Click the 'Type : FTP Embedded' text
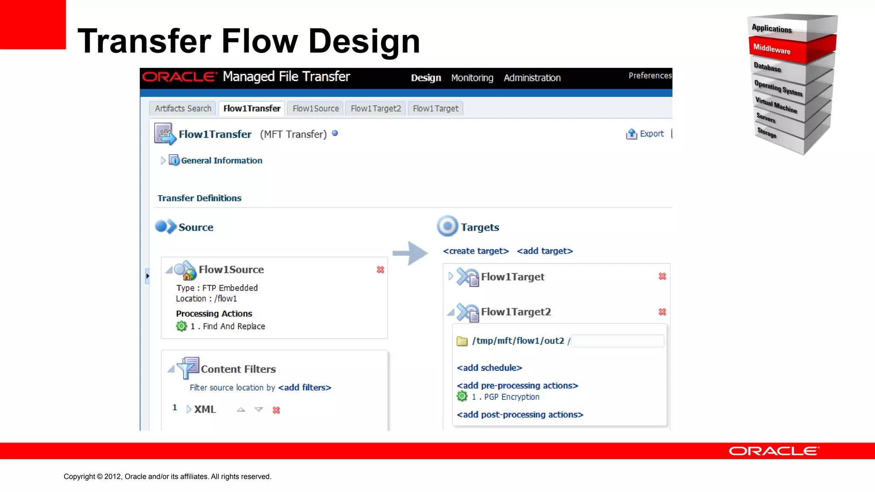Image resolution: width=875 pixels, height=492 pixels. point(217,288)
